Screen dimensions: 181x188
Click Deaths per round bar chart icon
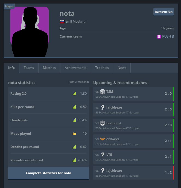coord(74,147)
